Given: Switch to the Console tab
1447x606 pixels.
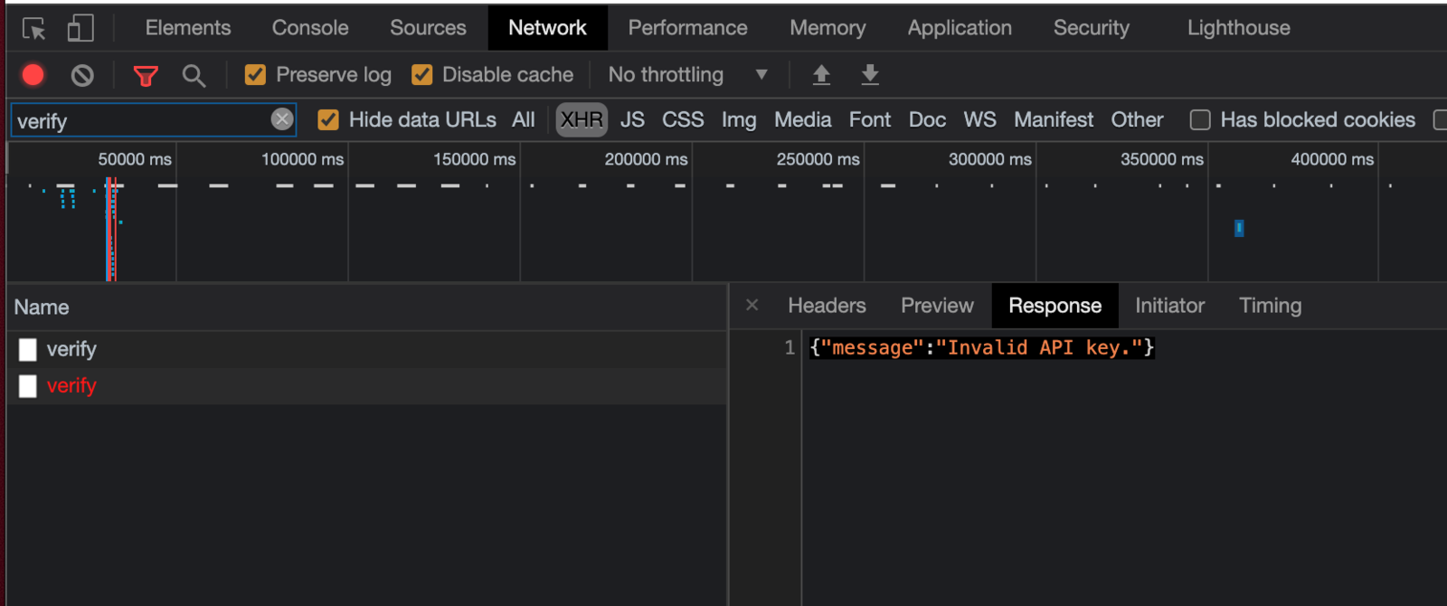Looking at the screenshot, I should coord(310,28).
